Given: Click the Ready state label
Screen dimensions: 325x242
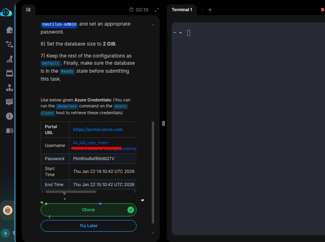Looking at the screenshot, I should [67, 71].
